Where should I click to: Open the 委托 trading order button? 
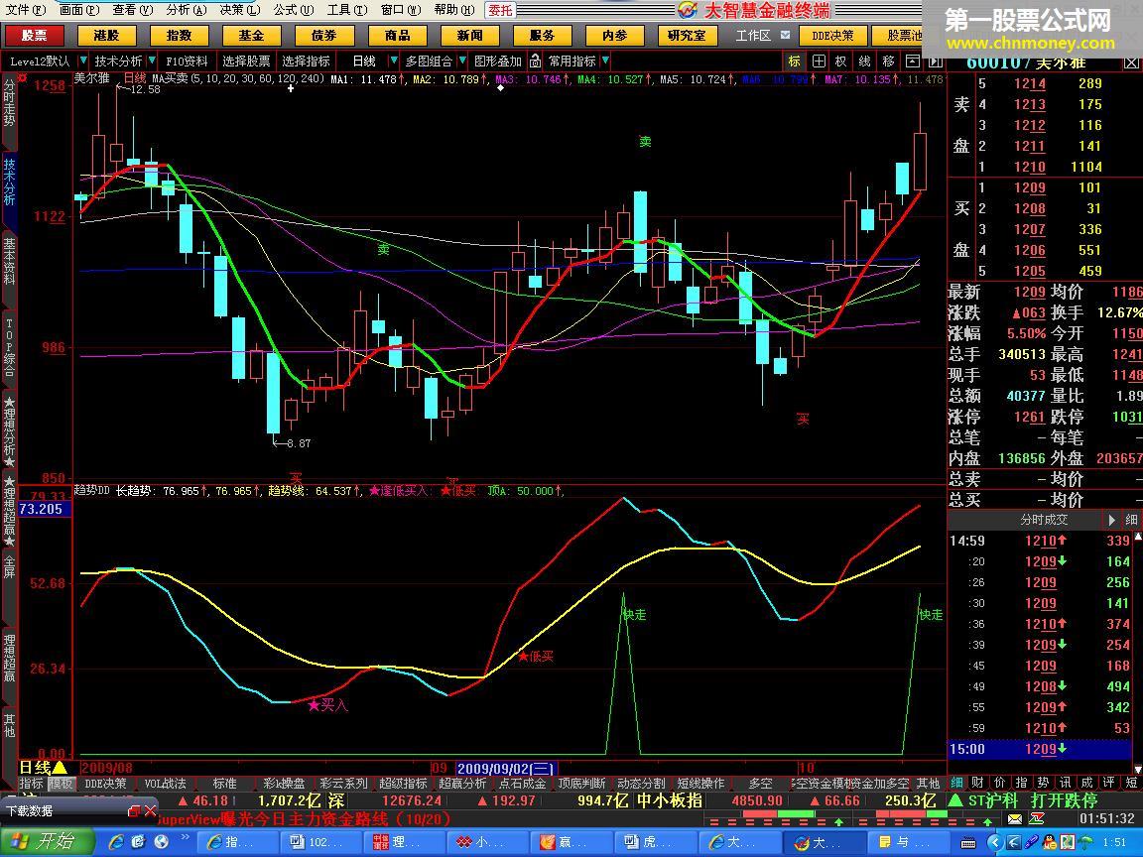[501, 10]
